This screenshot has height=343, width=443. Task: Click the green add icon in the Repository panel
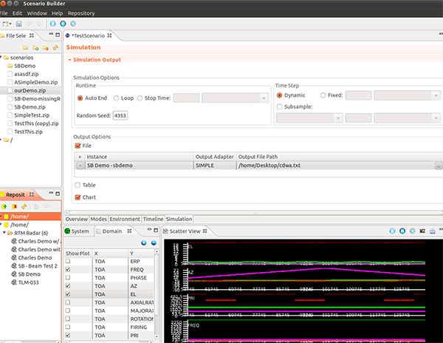5,206
